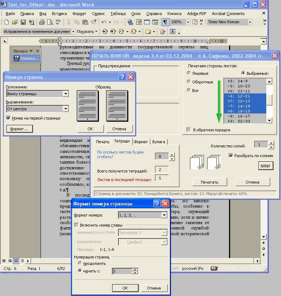The height and width of the screenshot is (296, 281).
Task: Toggle 'Номер на первой странице' checkbox
Action: coord(9,118)
